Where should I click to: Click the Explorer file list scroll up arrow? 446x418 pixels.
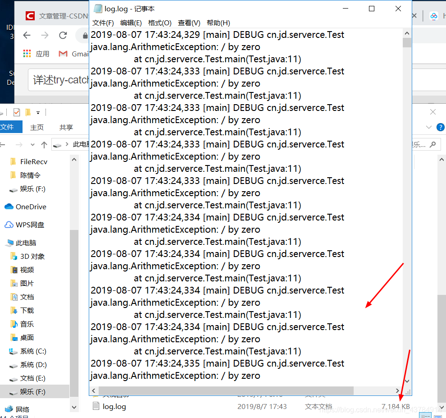tap(442, 160)
